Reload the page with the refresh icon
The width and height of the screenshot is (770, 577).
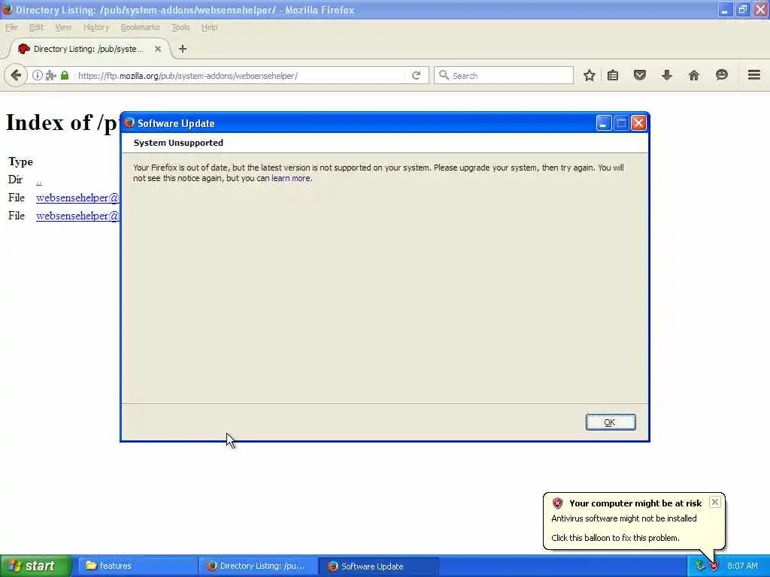[416, 76]
